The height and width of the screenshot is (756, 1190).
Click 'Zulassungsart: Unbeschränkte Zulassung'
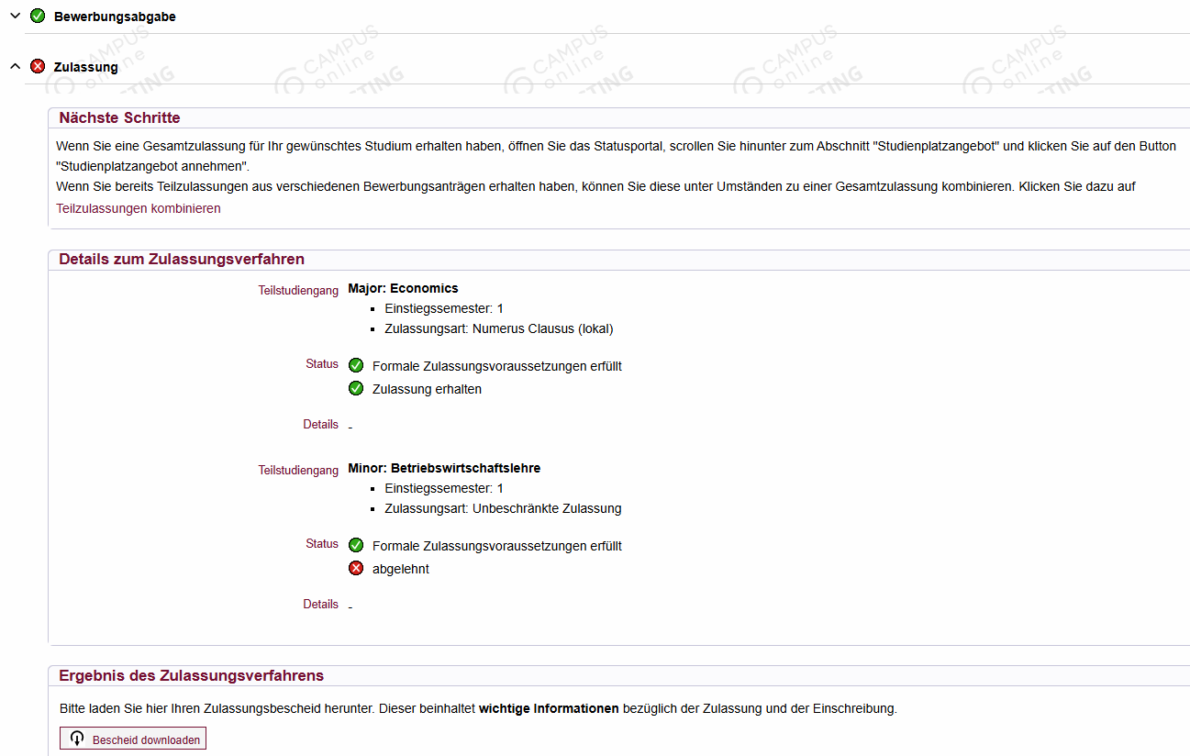pos(503,508)
